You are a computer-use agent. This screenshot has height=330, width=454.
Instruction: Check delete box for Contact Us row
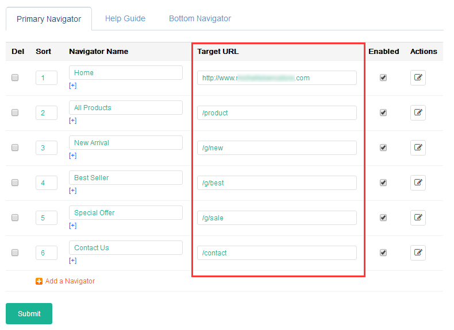pyautogui.click(x=15, y=253)
